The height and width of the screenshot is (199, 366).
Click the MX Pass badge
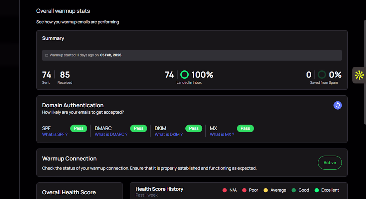click(245, 128)
